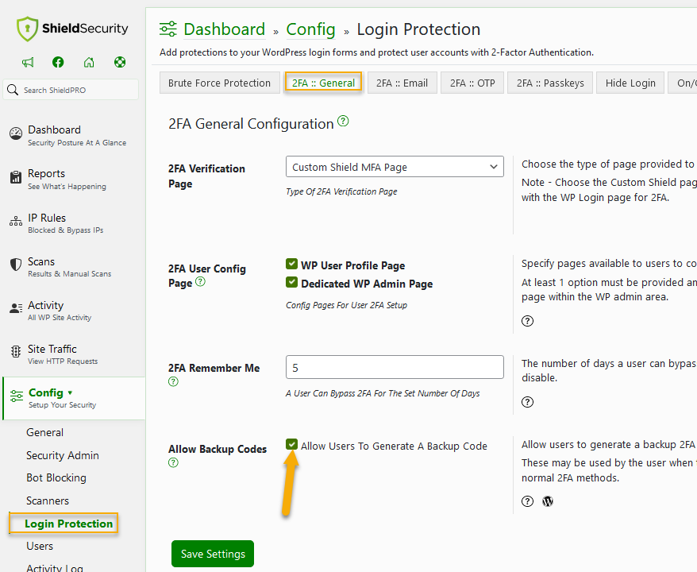Open help icon next to 2FA General Configuration
Viewport: 697px width, 572px height.
click(343, 121)
